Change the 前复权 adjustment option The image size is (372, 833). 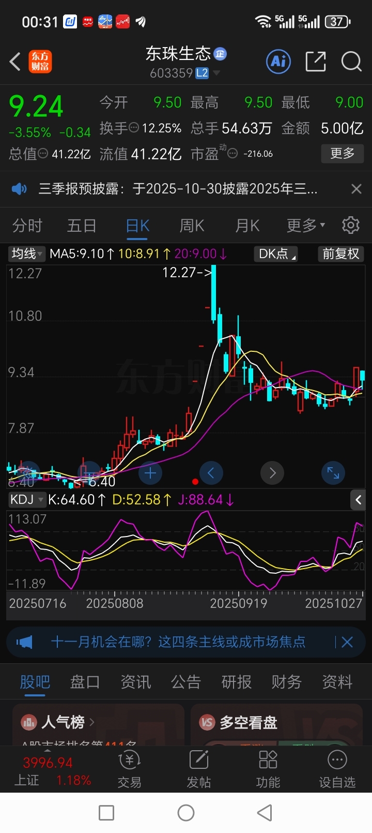point(340,254)
